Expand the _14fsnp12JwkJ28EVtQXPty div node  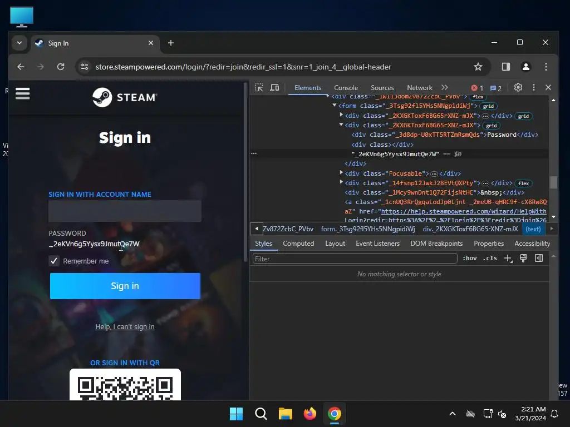point(341,182)
